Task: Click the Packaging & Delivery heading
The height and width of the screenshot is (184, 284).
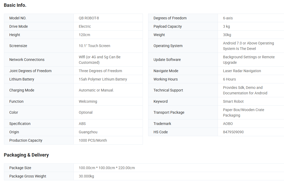Action: click(x=26, y=155)
